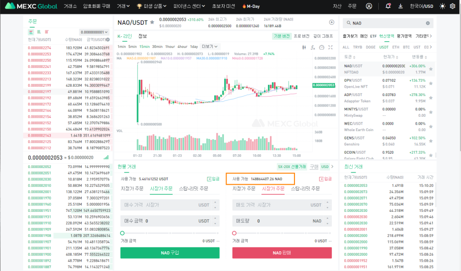Open 깊이 그래프 depth chart
461x271 pixels.
tap(323, 36)
